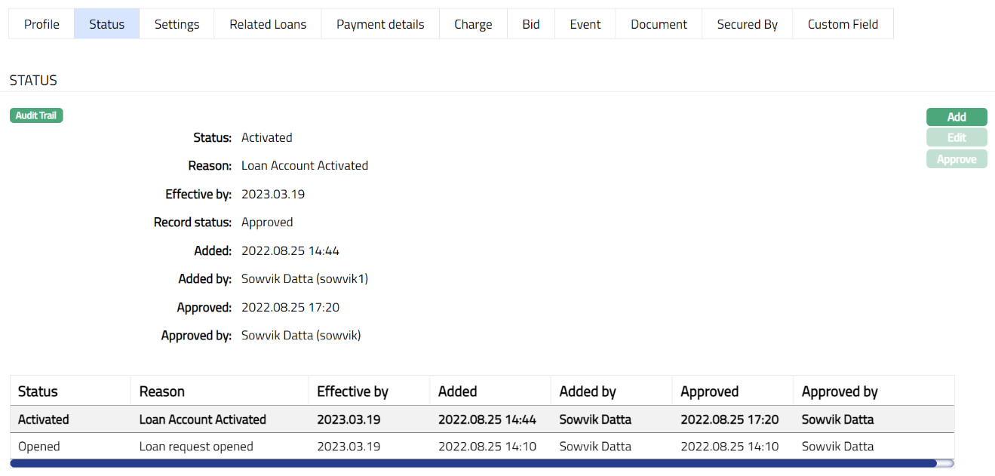Click the green Add button
This screenshot has width=995, height=476.
(x=957, y=117)
